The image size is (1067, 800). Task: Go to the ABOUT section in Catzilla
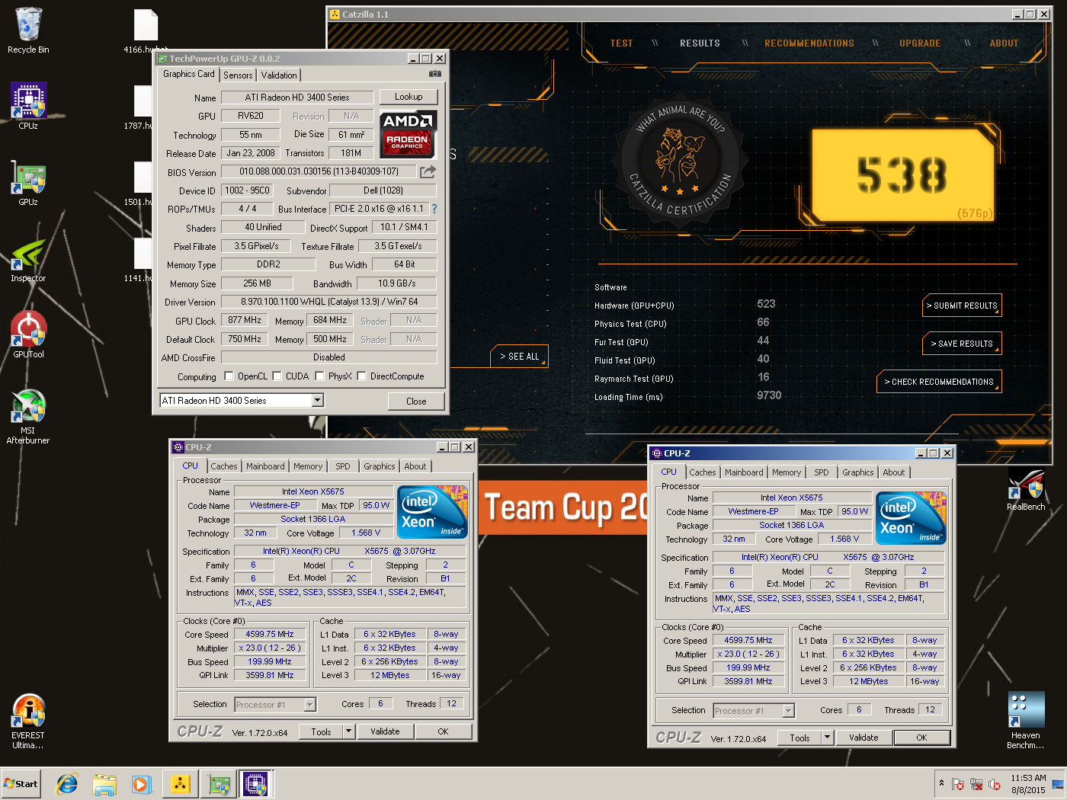click(x=1004, y=43)
